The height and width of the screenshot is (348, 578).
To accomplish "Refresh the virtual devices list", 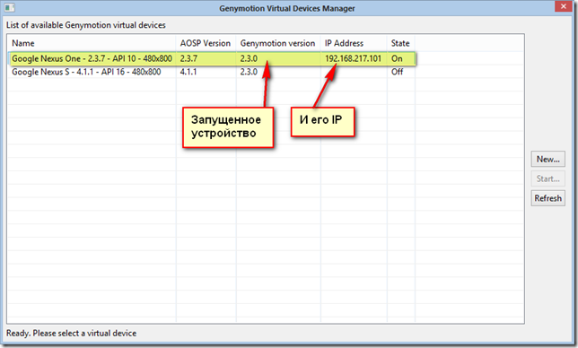I will click(x=547, y=198).
